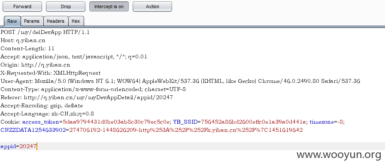Click the Host header line

[23, 40]
